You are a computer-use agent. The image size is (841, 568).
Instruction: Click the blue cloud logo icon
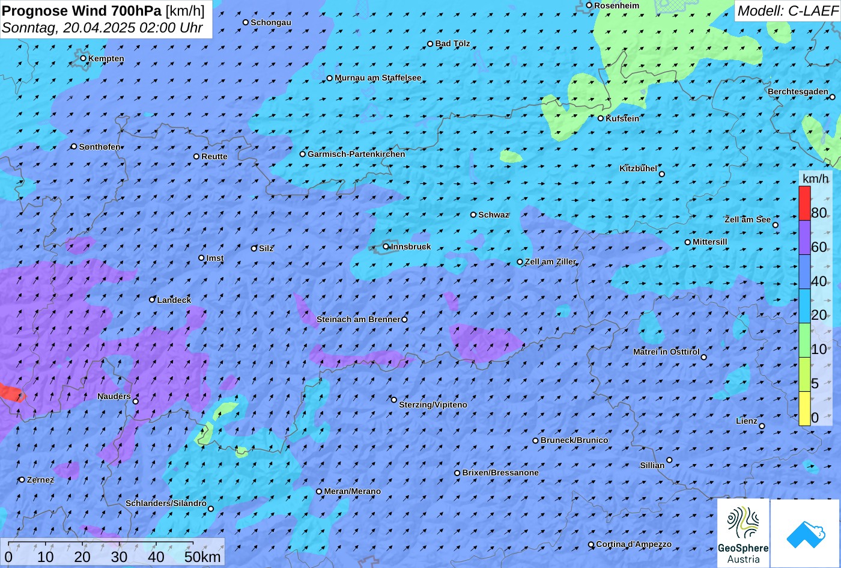(806, 534)
